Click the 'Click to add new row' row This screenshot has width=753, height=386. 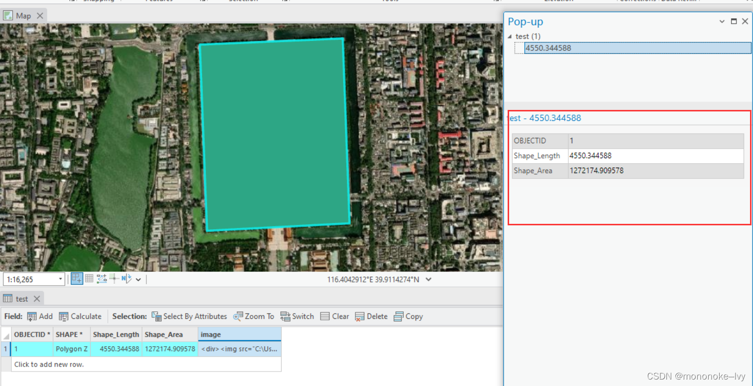(146, 364)
